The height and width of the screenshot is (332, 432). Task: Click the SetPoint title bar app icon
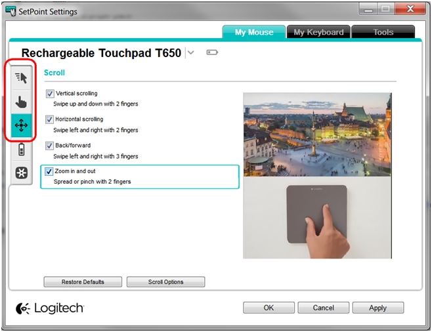pyautogui.click(x=11, y=11)
